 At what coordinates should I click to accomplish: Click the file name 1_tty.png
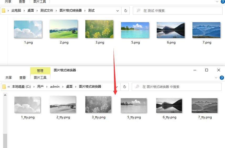point(28,117)
